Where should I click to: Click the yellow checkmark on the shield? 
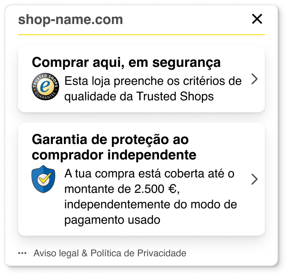click(44, 179)
